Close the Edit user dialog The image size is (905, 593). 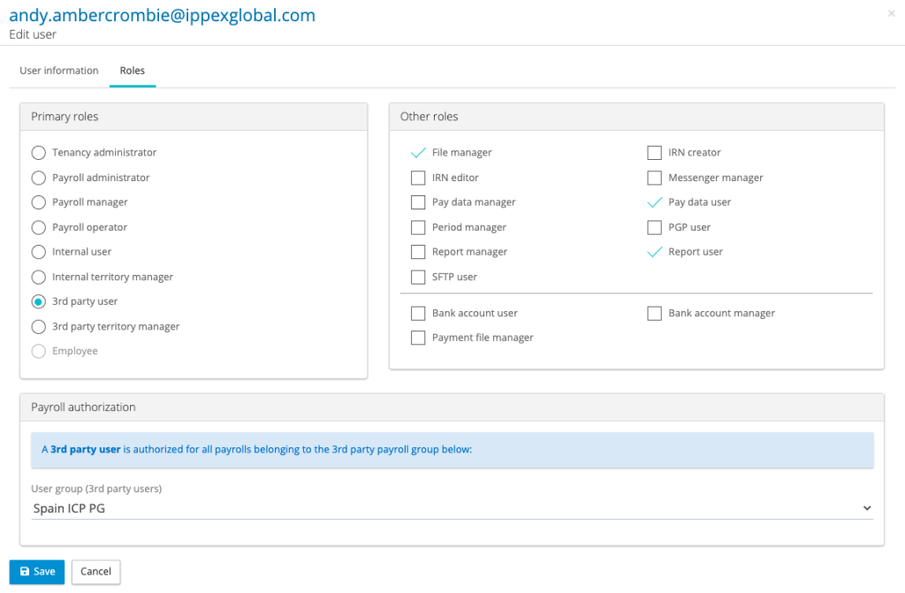890,13
